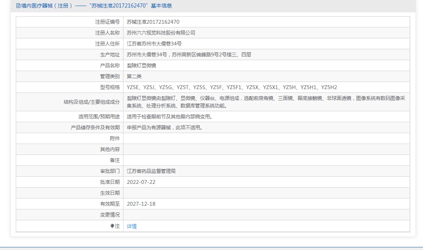The height and width of the screenshot is (250, 423).
Task: Click the 型号规格 row label
Action: (x=110, y=87)
